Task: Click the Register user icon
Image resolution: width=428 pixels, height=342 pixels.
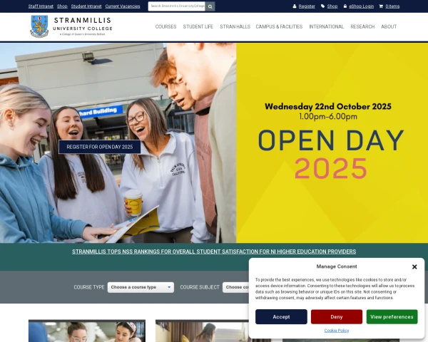Action: 295,6
